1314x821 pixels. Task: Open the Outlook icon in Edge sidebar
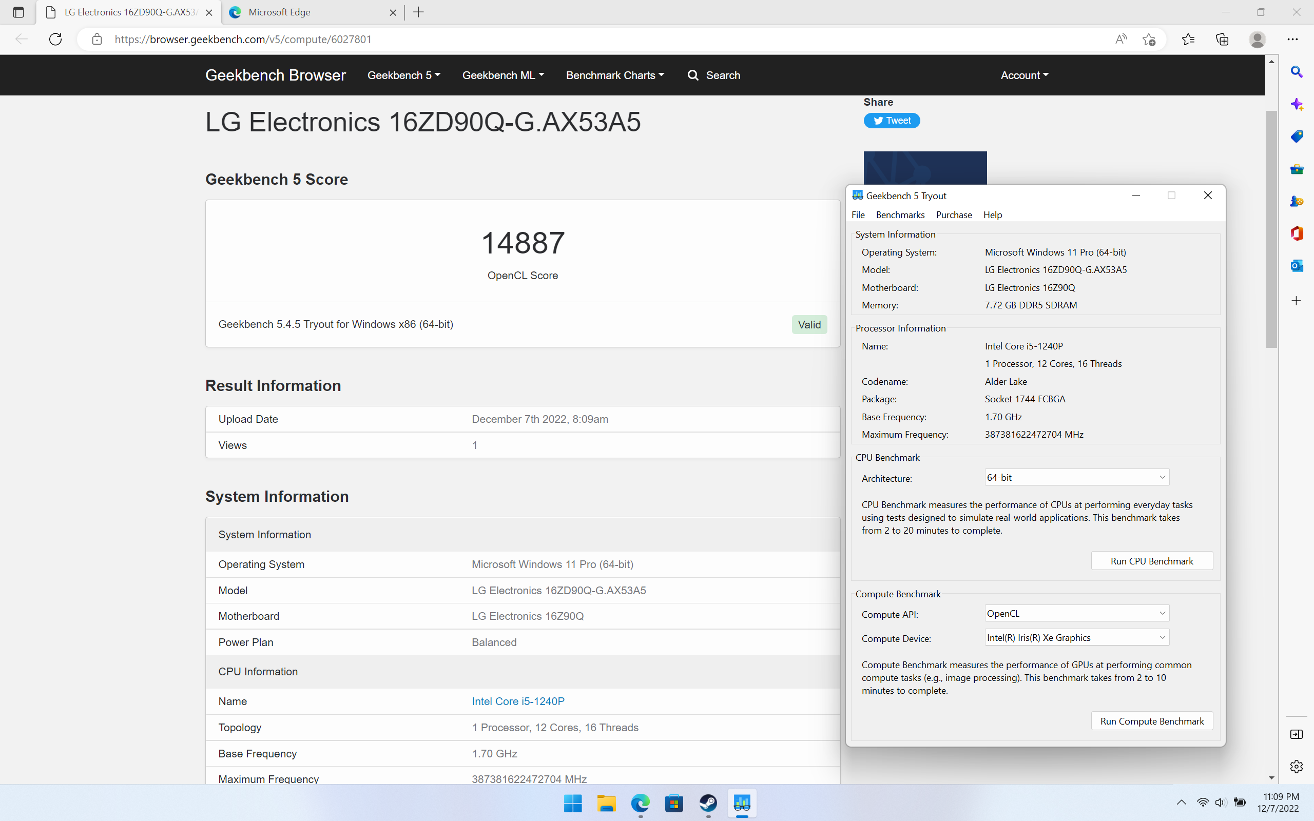tap(1297, 265)
